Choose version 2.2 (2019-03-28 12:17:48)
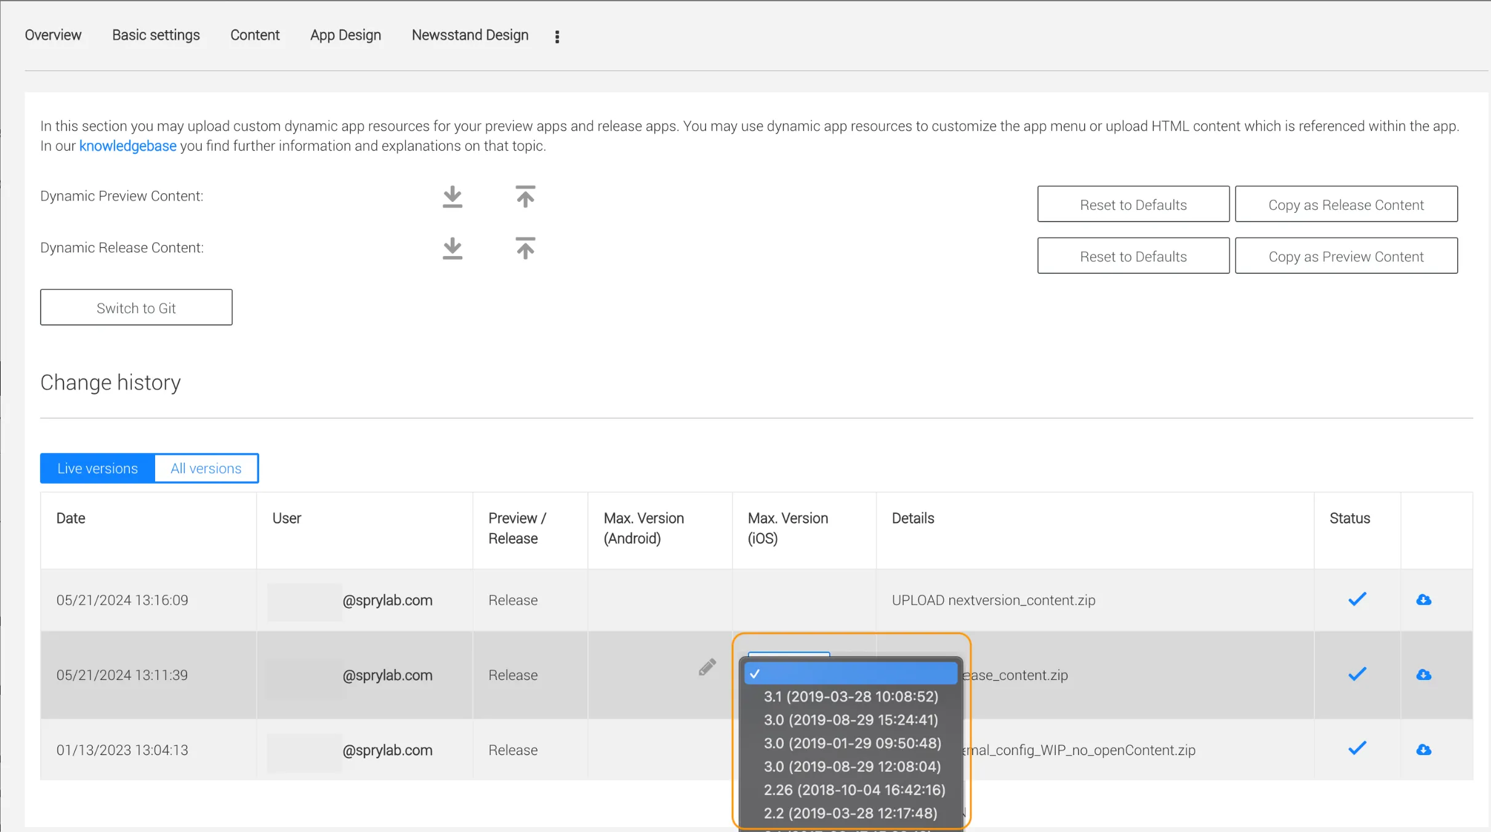This screenshot has height=832, width=1491. pyautogui.click(x=851, y=814)
